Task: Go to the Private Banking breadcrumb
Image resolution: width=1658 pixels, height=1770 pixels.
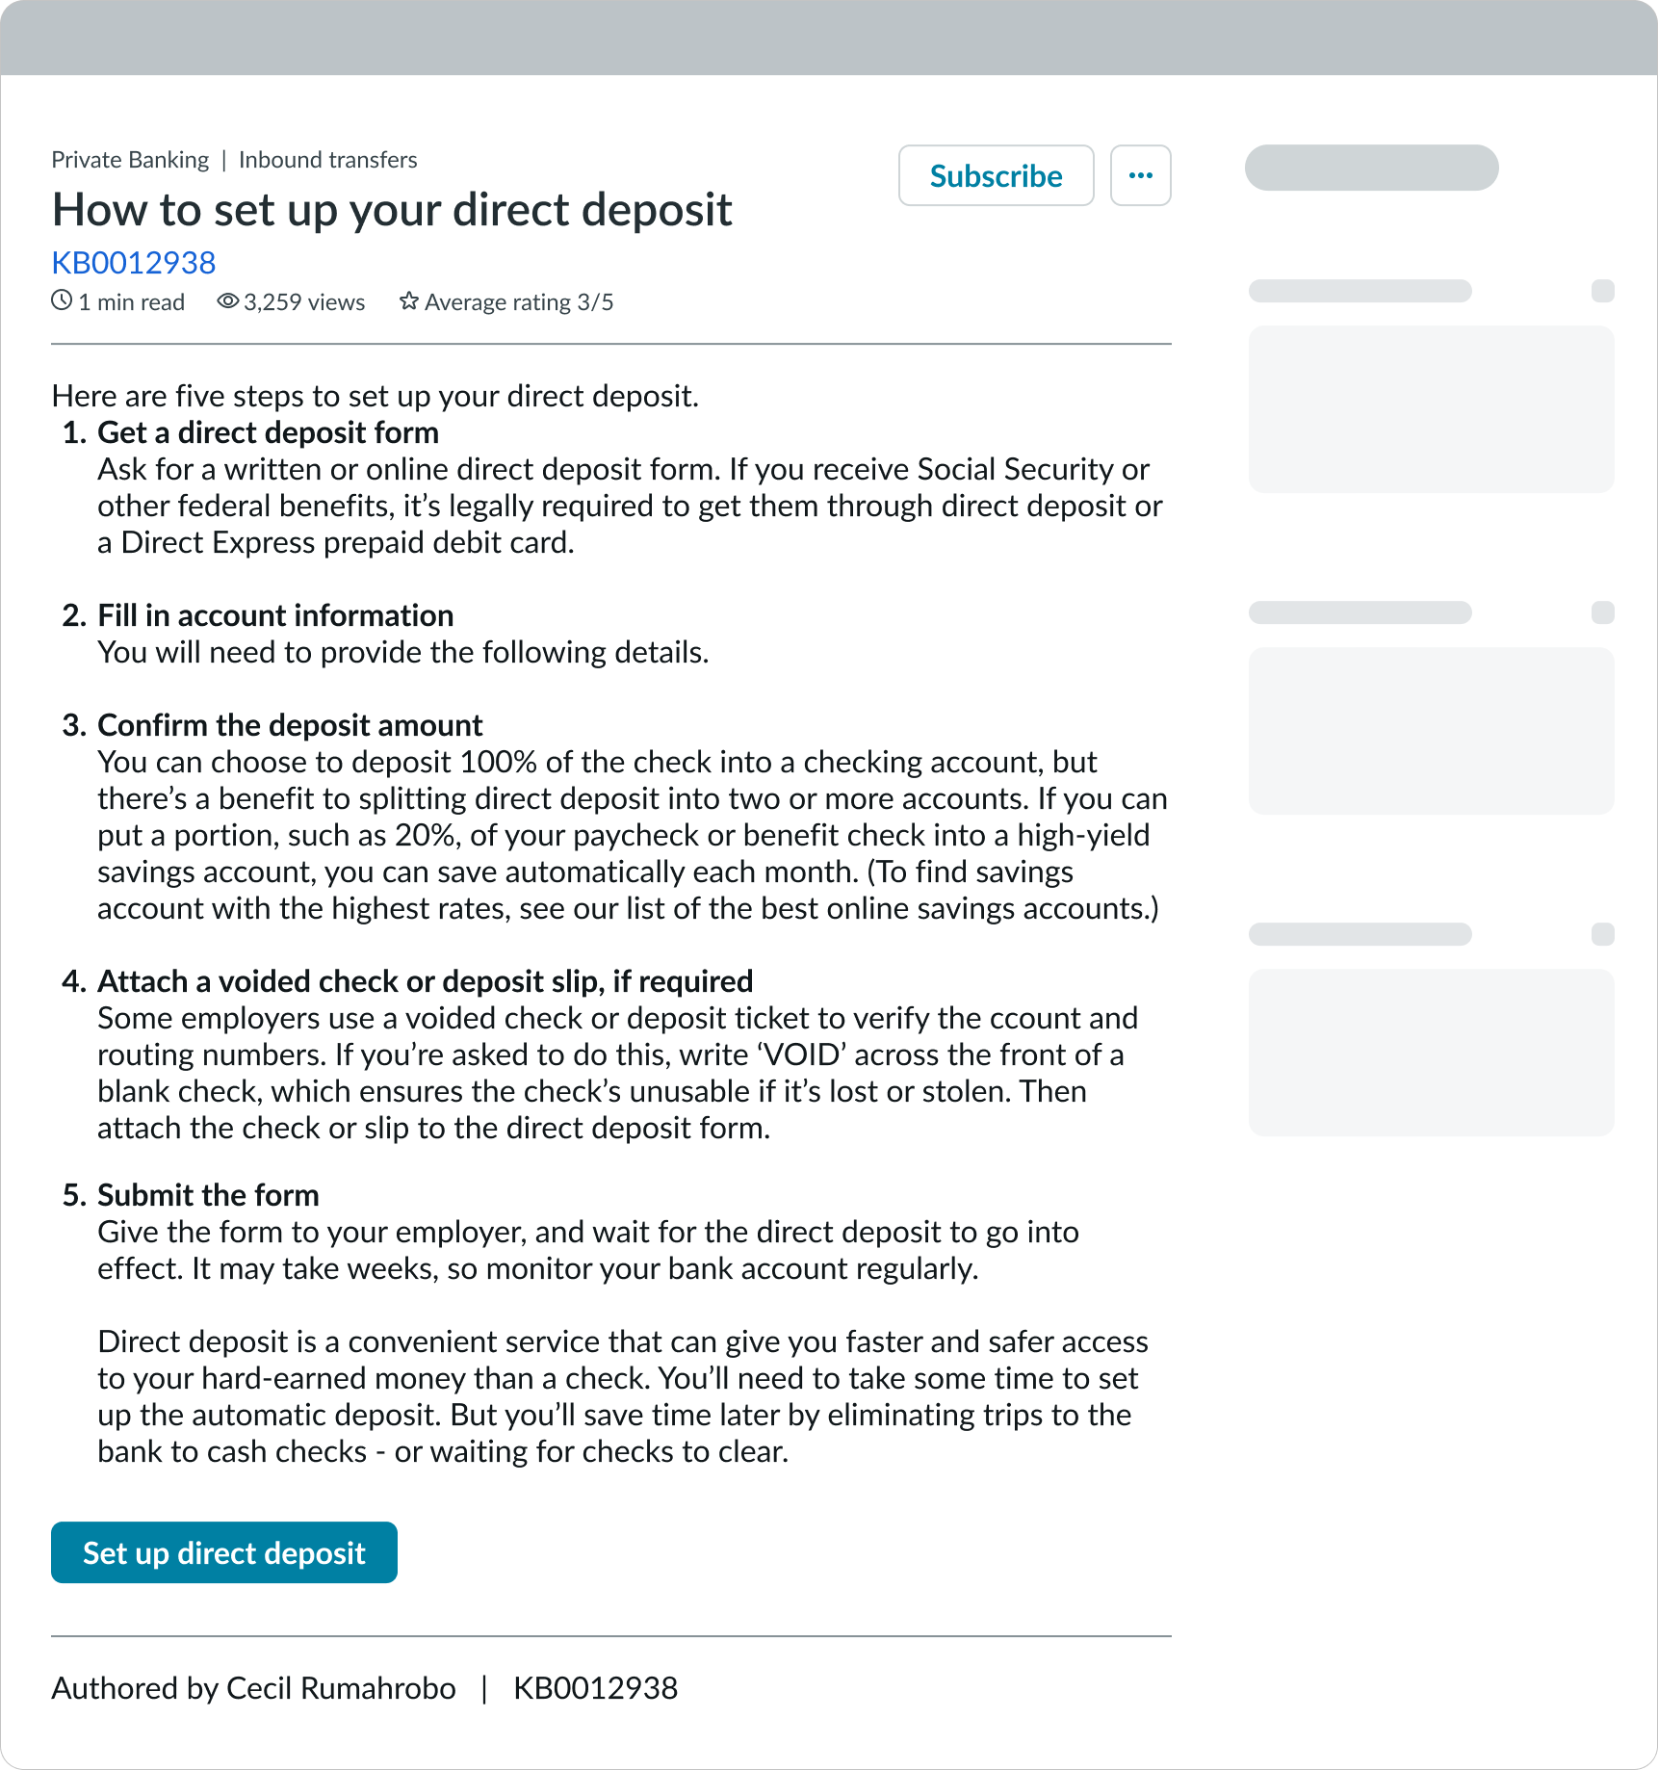Action: click(x=130, y=160)
